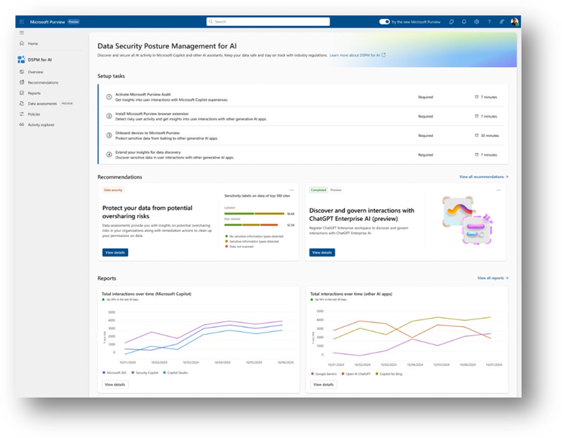This screenshot has height=438, width=562.
Task: Click the Data assessments sidebar icon
Action: pyautogui.click(x=22, y=103)
